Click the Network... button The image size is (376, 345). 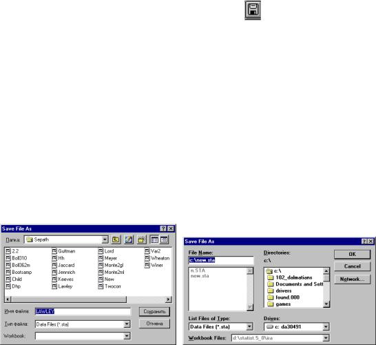tap(353, 279)
